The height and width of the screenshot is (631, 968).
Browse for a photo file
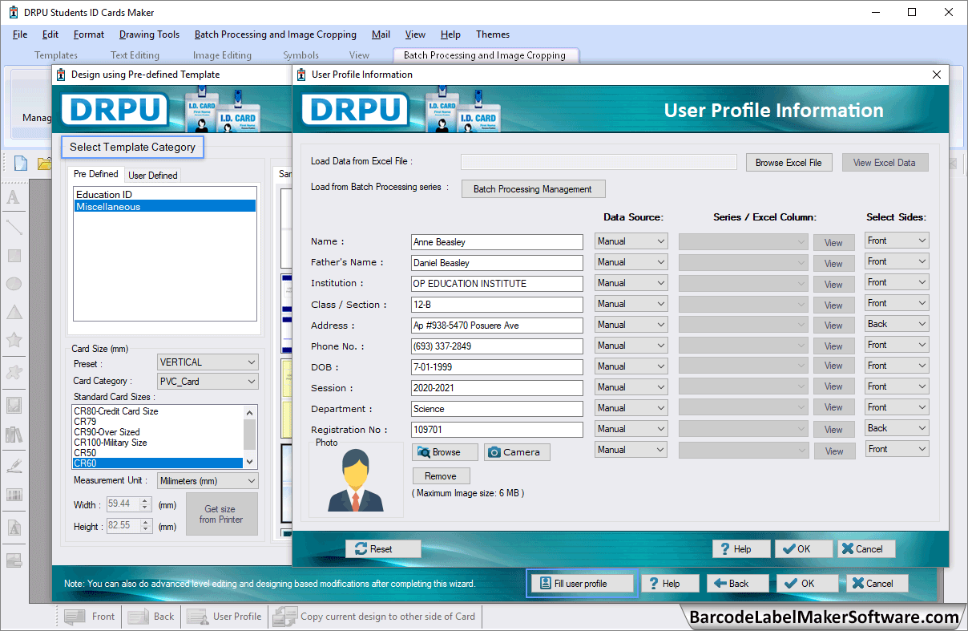coord(445,452)
